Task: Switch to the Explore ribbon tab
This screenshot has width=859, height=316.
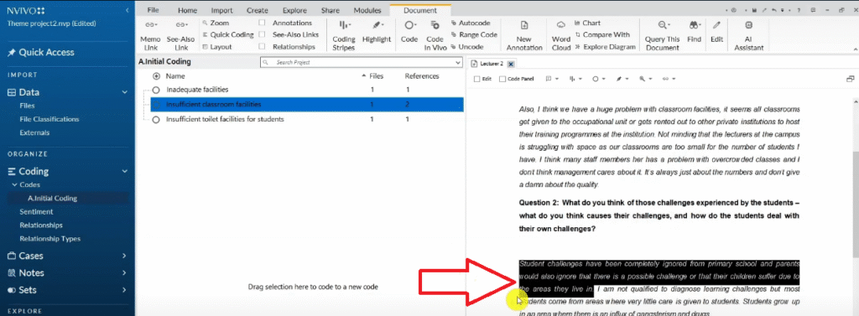Action: 294,10
